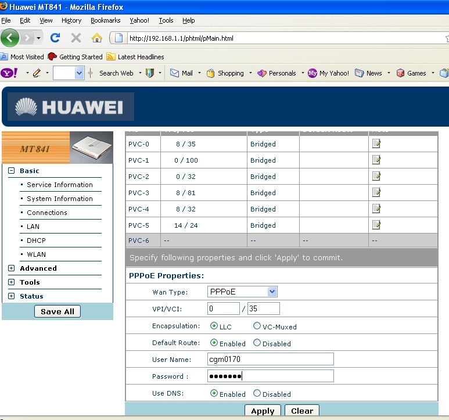Open the Edit menu
This screenshot has width=449, height=420.
point(25,20)
